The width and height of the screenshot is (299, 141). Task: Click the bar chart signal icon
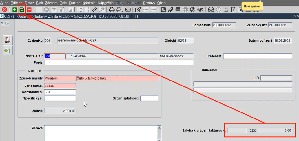71,9
